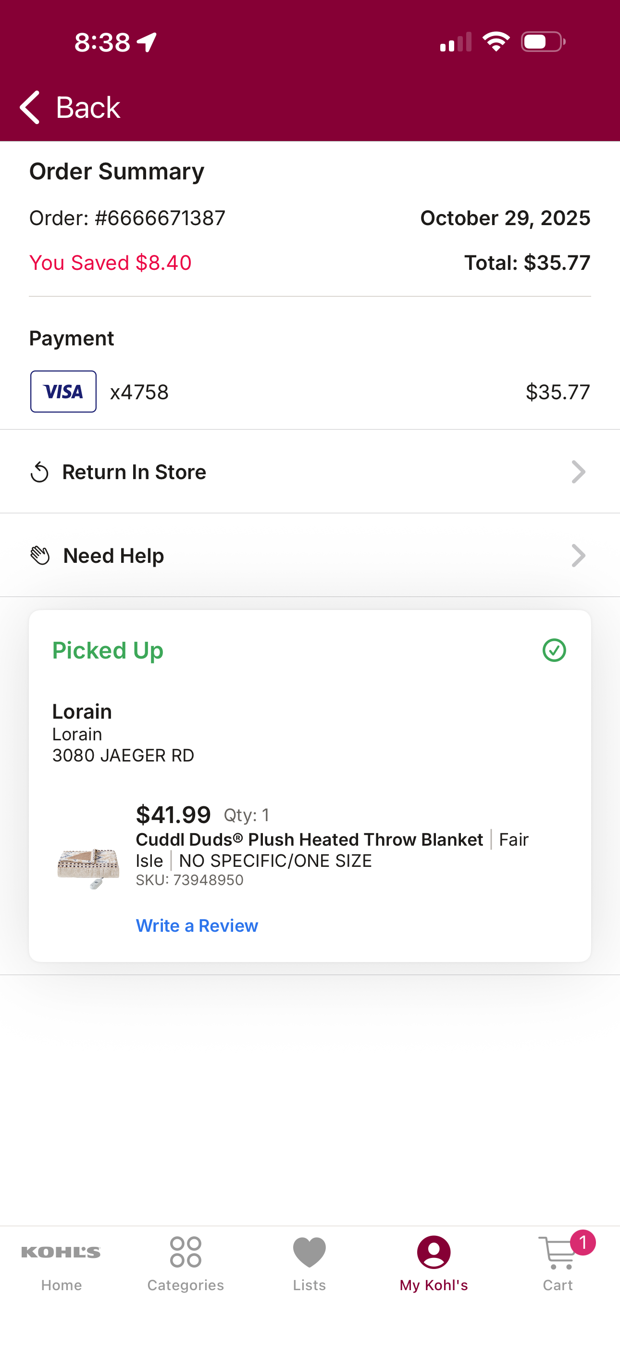Tap the Return In Store refresh icon
Image resolution: width=620 pixels, height=1345 pixels.
point(40,472)
